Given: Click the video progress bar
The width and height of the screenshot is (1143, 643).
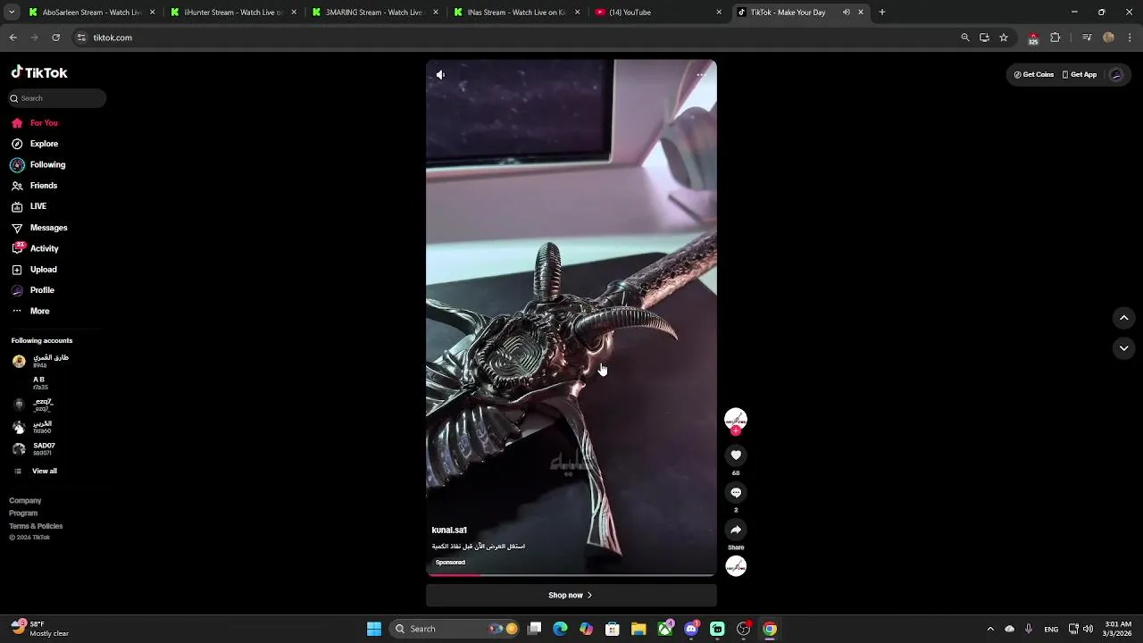Looking at the screenshot, I should coord(571,575).
